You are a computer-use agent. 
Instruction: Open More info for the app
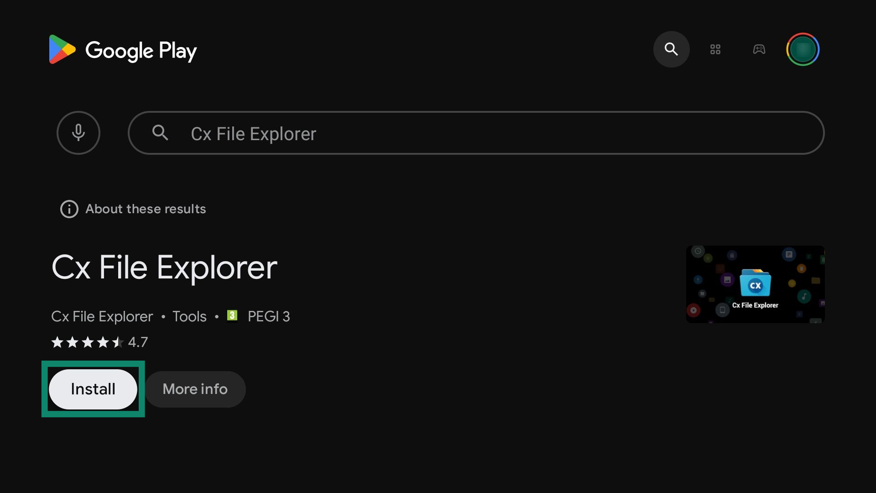[x=195, y=389]
